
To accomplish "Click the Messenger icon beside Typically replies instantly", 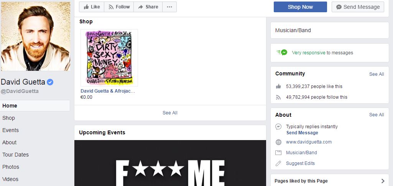I will [x=278, y=127].
